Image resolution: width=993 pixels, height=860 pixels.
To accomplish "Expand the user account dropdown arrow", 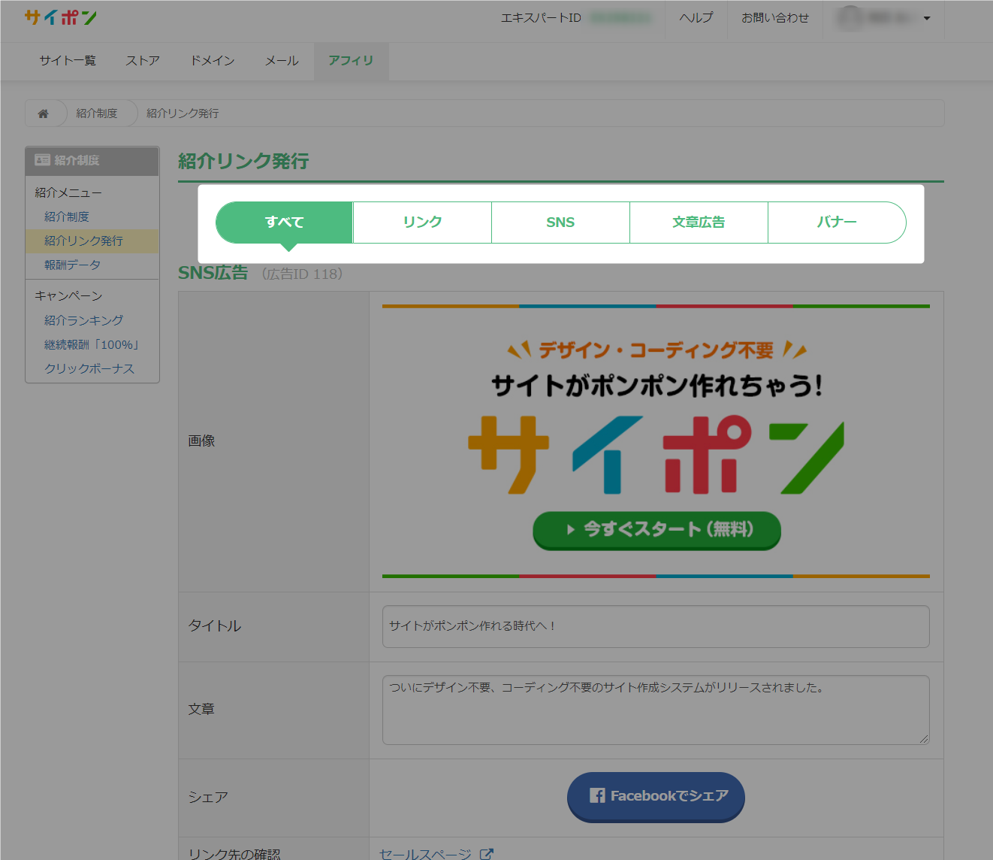I will click(927, 18).
